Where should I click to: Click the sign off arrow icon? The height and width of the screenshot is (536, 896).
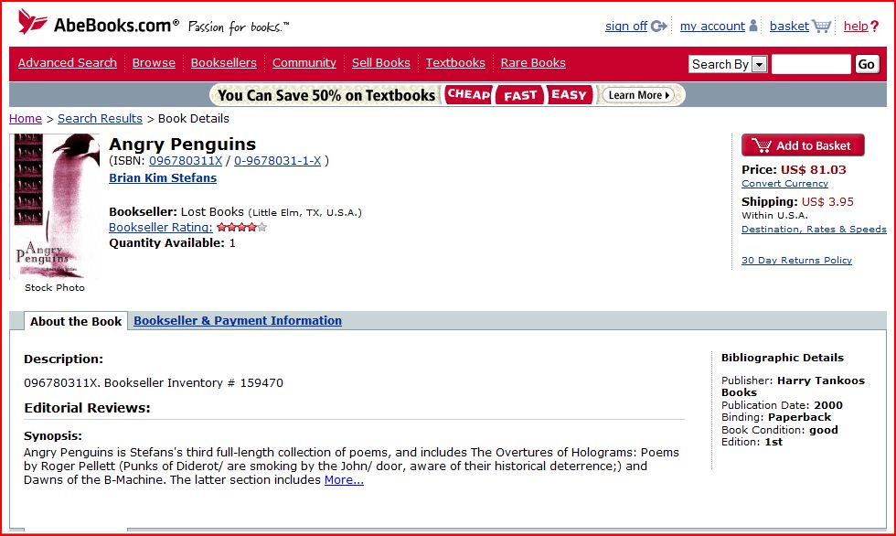659,27
